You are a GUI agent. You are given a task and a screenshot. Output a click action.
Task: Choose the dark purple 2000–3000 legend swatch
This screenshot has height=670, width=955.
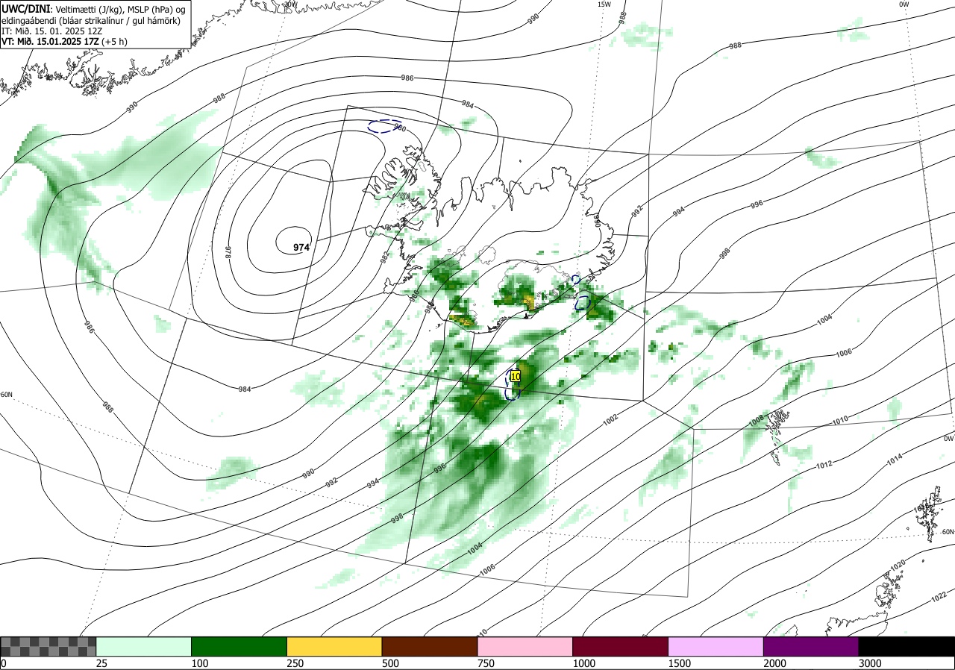[x=811, y=646]
